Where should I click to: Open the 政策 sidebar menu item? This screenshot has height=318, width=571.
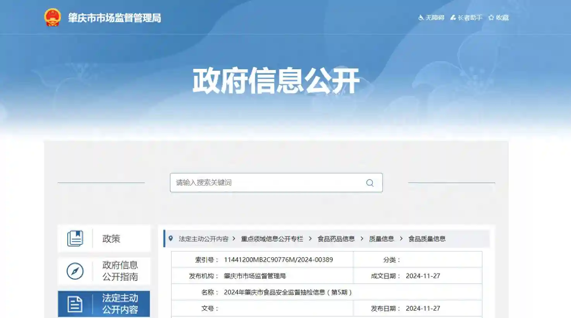(111, 239)
